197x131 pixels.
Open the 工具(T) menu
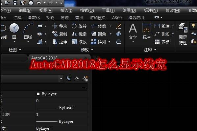[x=108, y=11]
